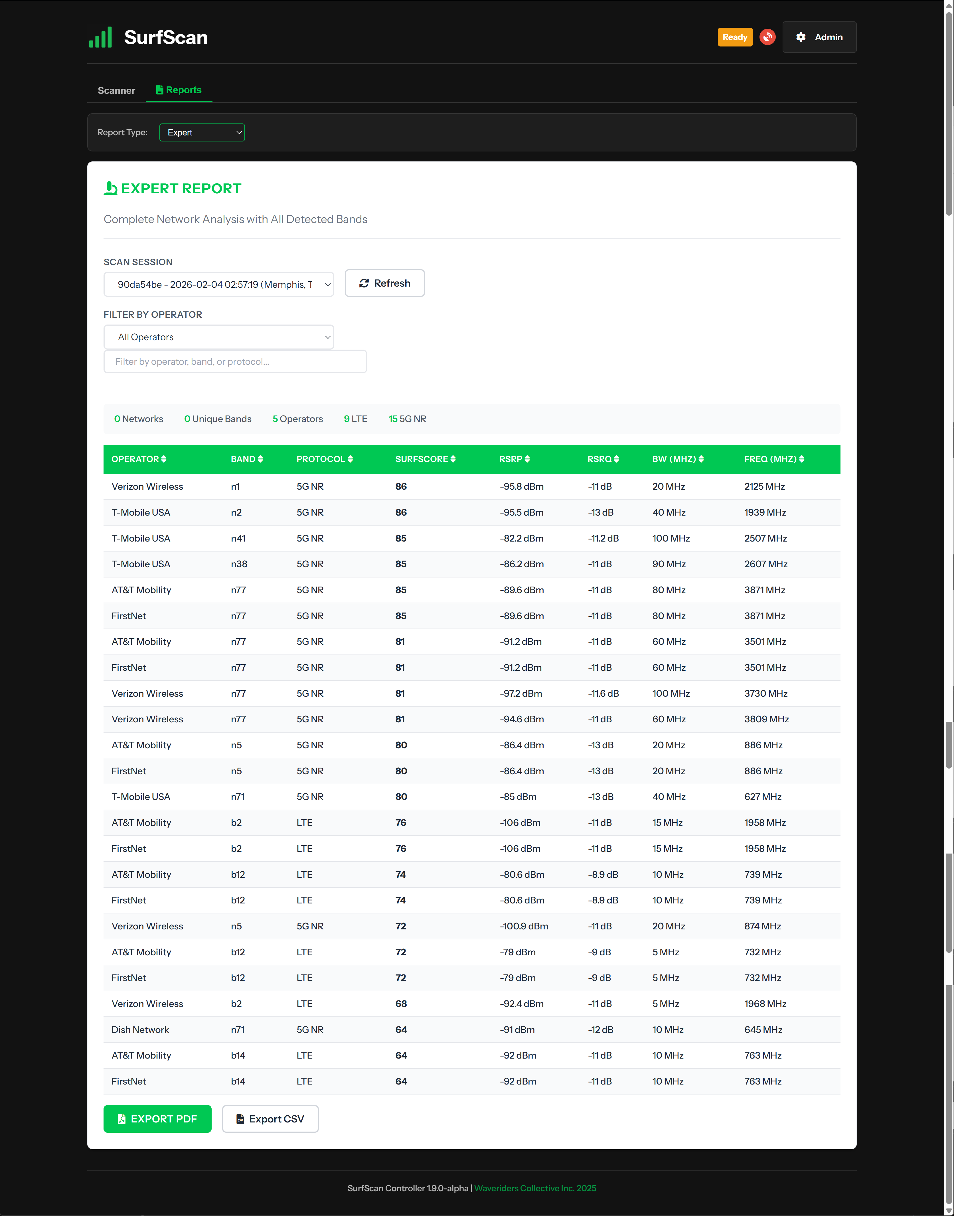Click the 1939 MHz frequency cell
The width and height of the screenshot is (954, 1216).
pyautogui.click(x=765, y=512)
